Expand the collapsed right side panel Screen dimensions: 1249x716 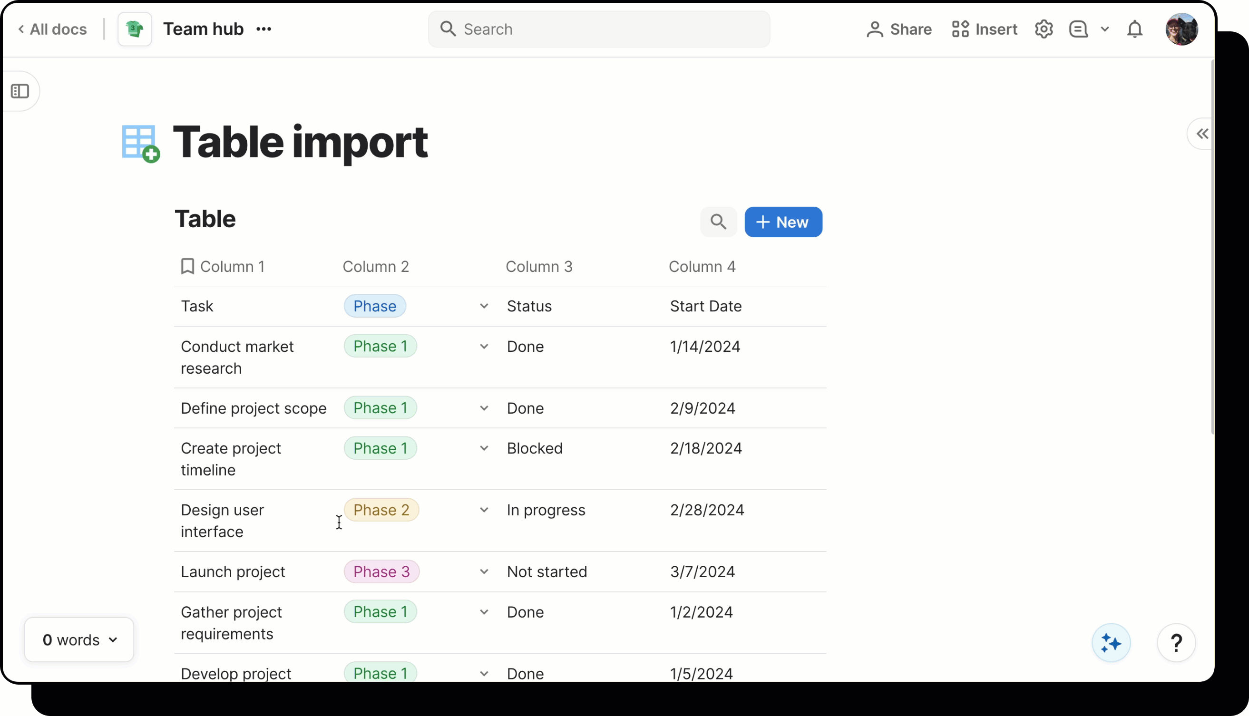pos(1202,133)
